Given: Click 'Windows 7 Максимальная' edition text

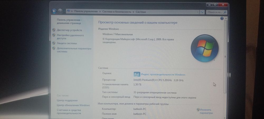Looking at the screenshot, I should point(117,34).
